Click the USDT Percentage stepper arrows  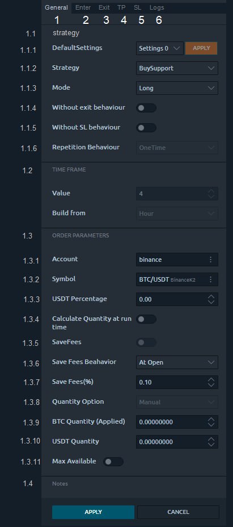pos(211,299)
